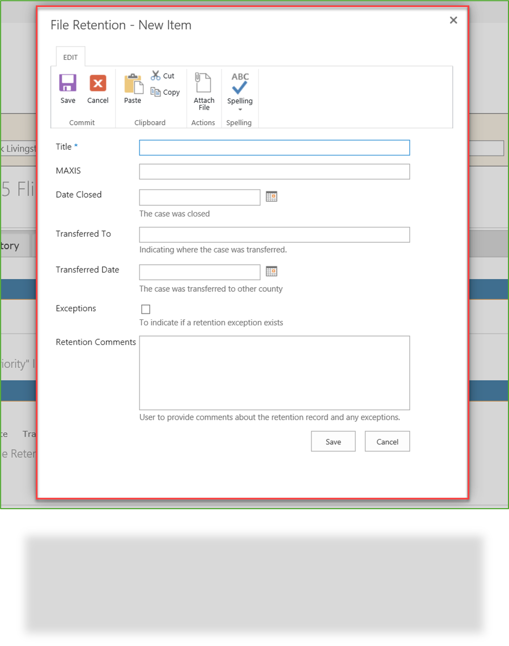
Task: Click inside the Retention Comments text area
Action: coord(274,372)
